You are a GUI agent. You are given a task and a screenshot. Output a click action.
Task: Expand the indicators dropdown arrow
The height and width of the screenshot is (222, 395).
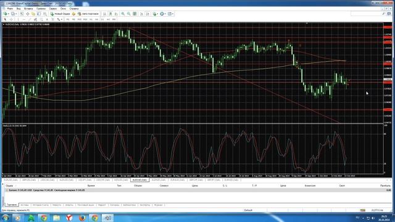[x=158, y=14]
